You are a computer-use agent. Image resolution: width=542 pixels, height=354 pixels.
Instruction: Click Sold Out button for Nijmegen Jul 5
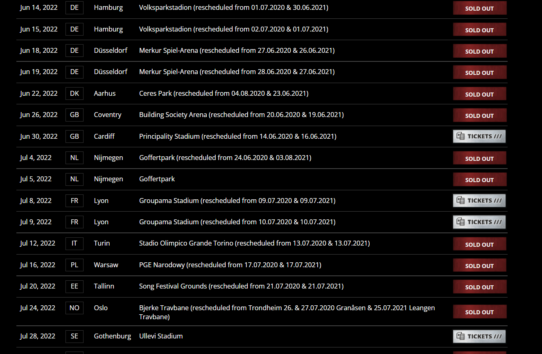[479, 180]
